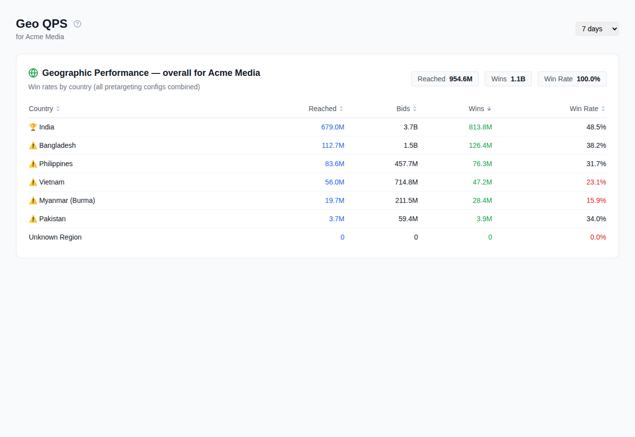Click the warning icon beside Myanmar (Burma)
Viewport: 635px width, 437px height.
tap(33, 200)
